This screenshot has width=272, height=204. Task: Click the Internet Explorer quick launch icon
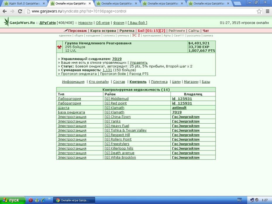click(x=43, y=200)
